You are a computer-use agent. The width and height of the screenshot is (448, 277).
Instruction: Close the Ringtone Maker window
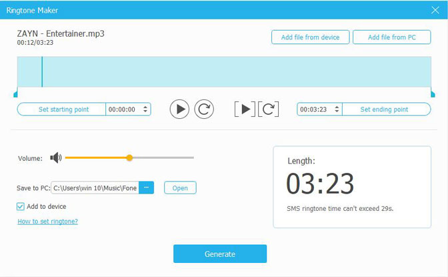pos(435,10)
